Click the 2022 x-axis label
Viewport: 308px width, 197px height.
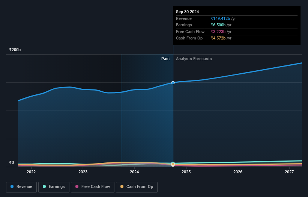[x=31, y=172]
